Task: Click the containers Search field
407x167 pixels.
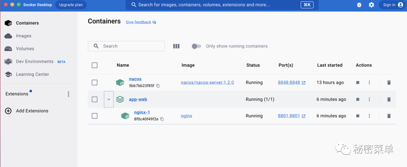Action: (126, 46)
